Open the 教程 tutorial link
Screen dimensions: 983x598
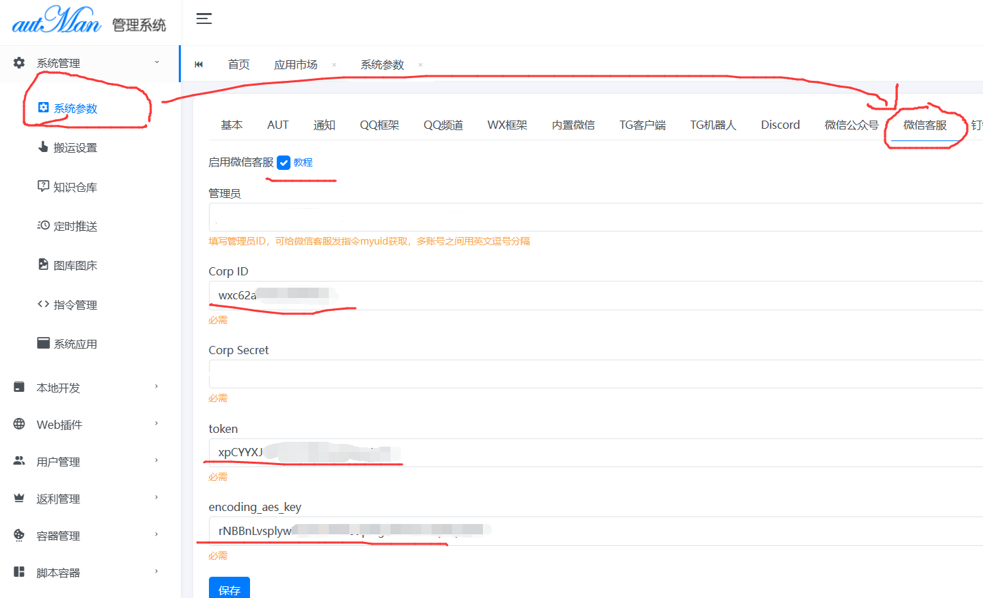tap(303, 162)
